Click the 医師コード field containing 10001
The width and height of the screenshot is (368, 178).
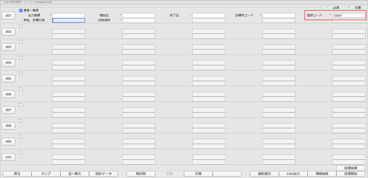[348, 15]
